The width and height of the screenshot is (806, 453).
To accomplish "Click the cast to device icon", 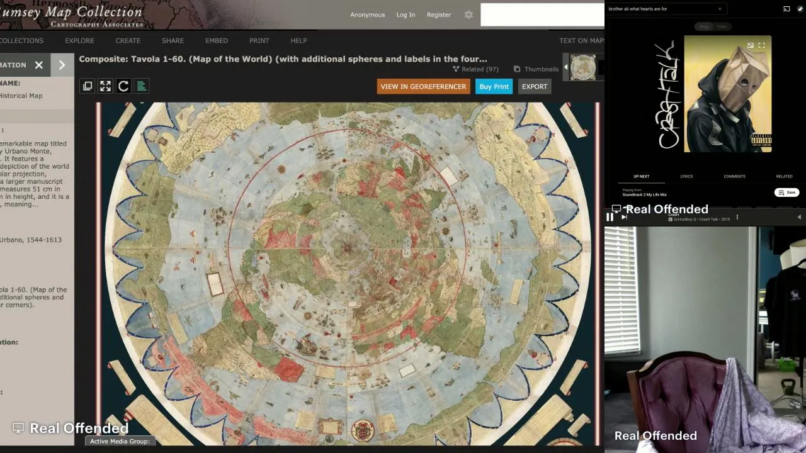I will 786,9.
